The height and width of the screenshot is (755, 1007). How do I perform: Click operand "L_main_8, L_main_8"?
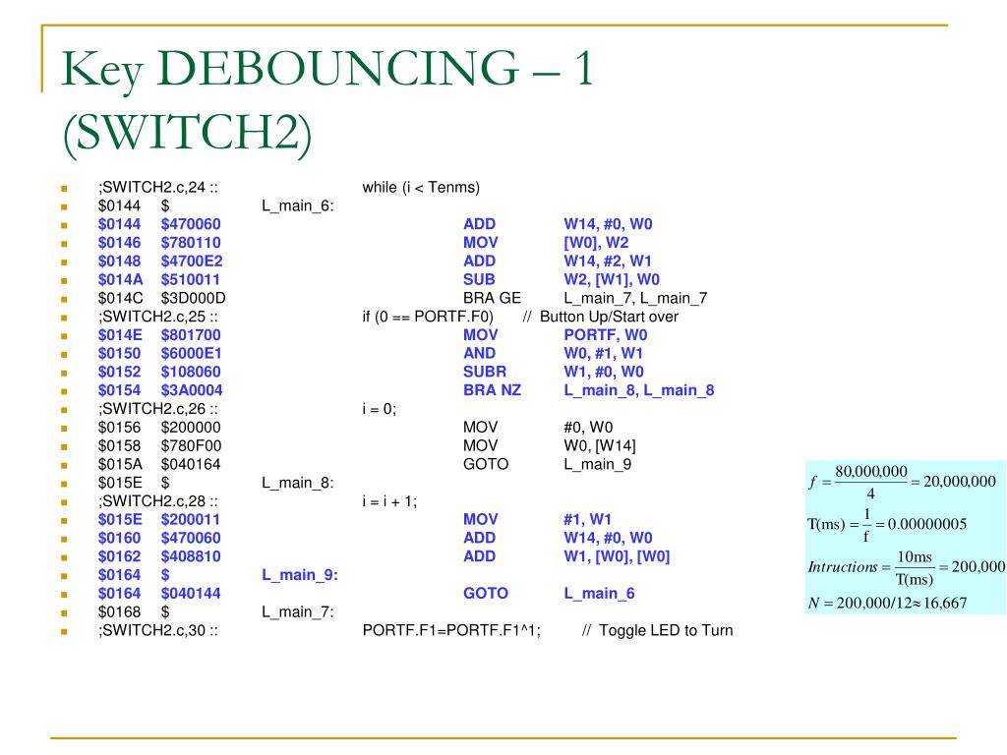click(x=638, y=390)
